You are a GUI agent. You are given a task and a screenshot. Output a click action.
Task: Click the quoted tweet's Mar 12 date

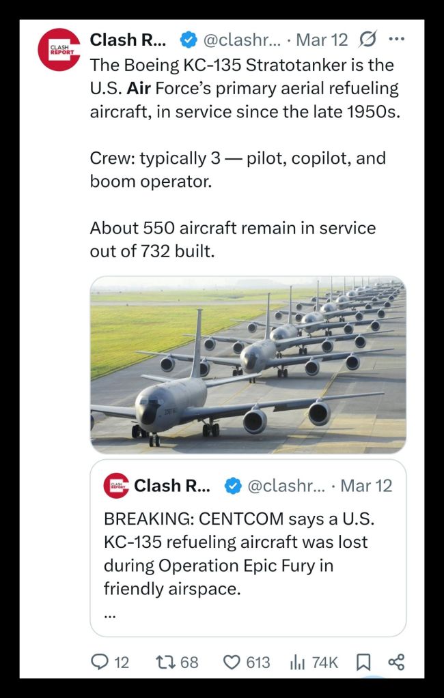click(366, 486)
